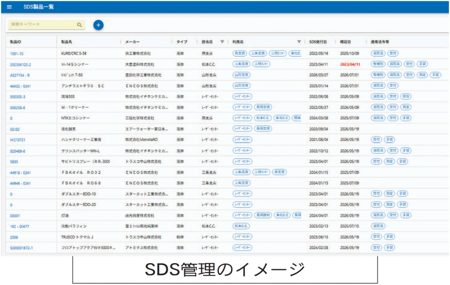Open product ID 44946 - E241
The height and width of the screenshot is (285, 450).
click(x=20, y=183)
